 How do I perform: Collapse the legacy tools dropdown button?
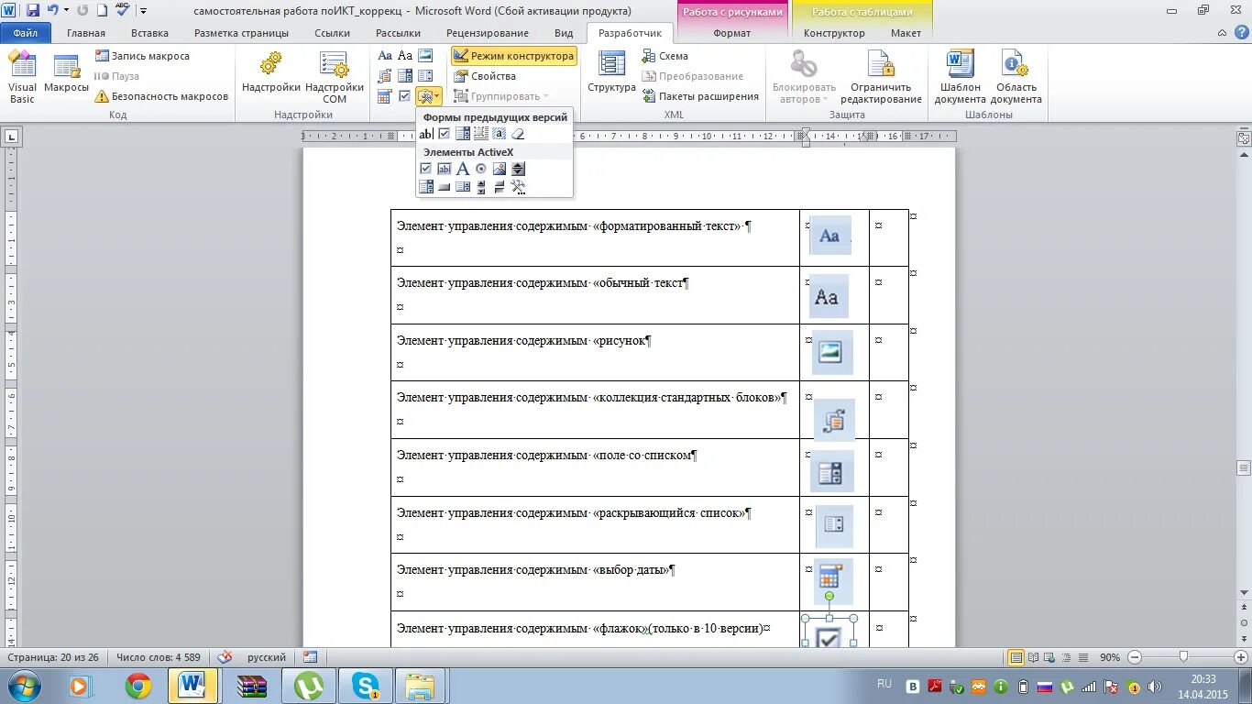[x=429, y=96]
